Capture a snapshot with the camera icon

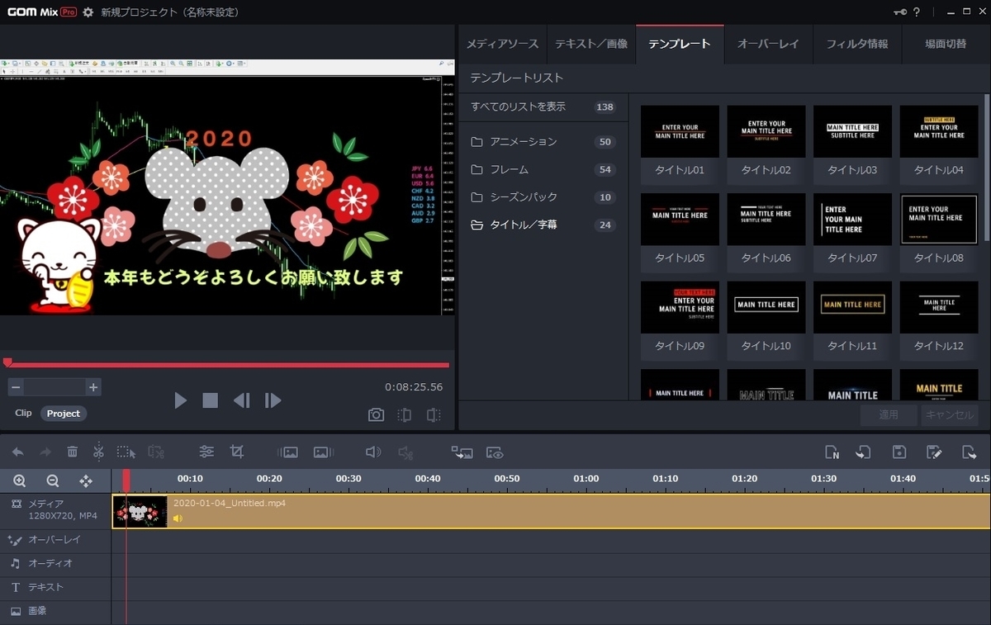click(376, 414)
